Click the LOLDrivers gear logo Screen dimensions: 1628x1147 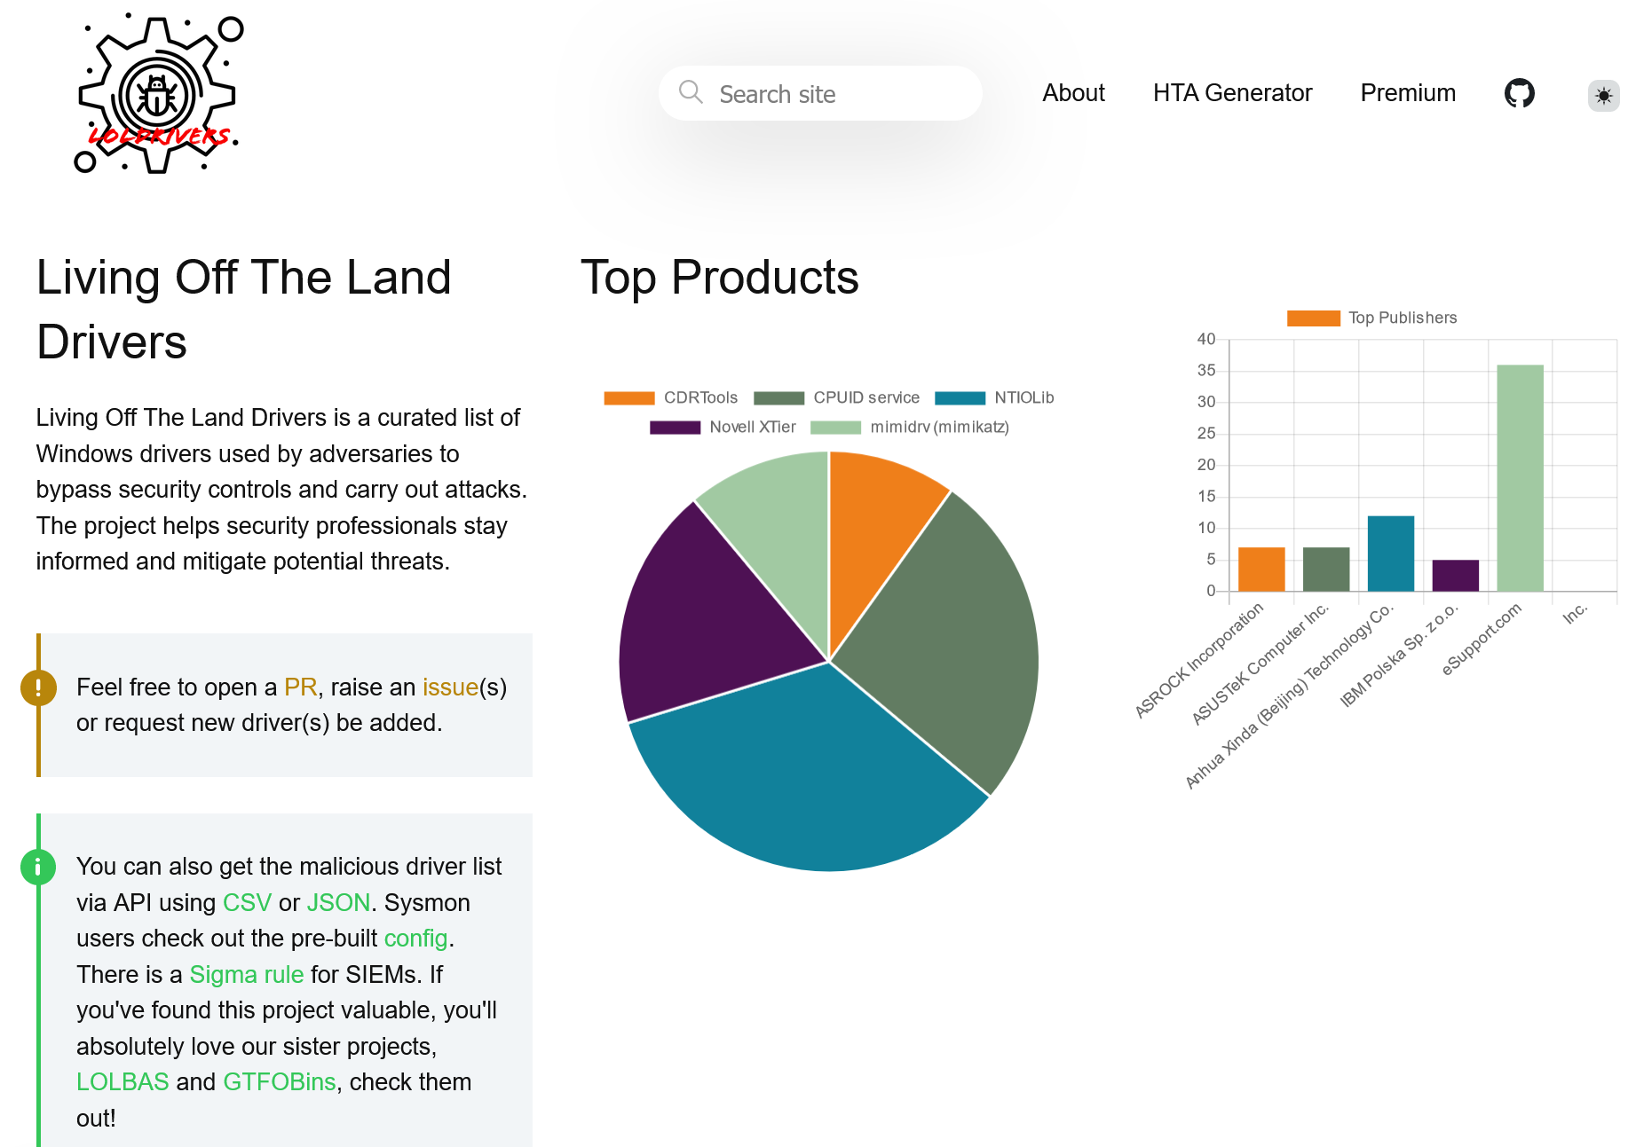(x=158, y=94)
